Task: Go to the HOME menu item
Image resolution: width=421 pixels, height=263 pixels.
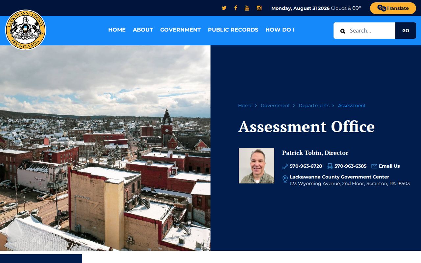Action: coord(117,30)
